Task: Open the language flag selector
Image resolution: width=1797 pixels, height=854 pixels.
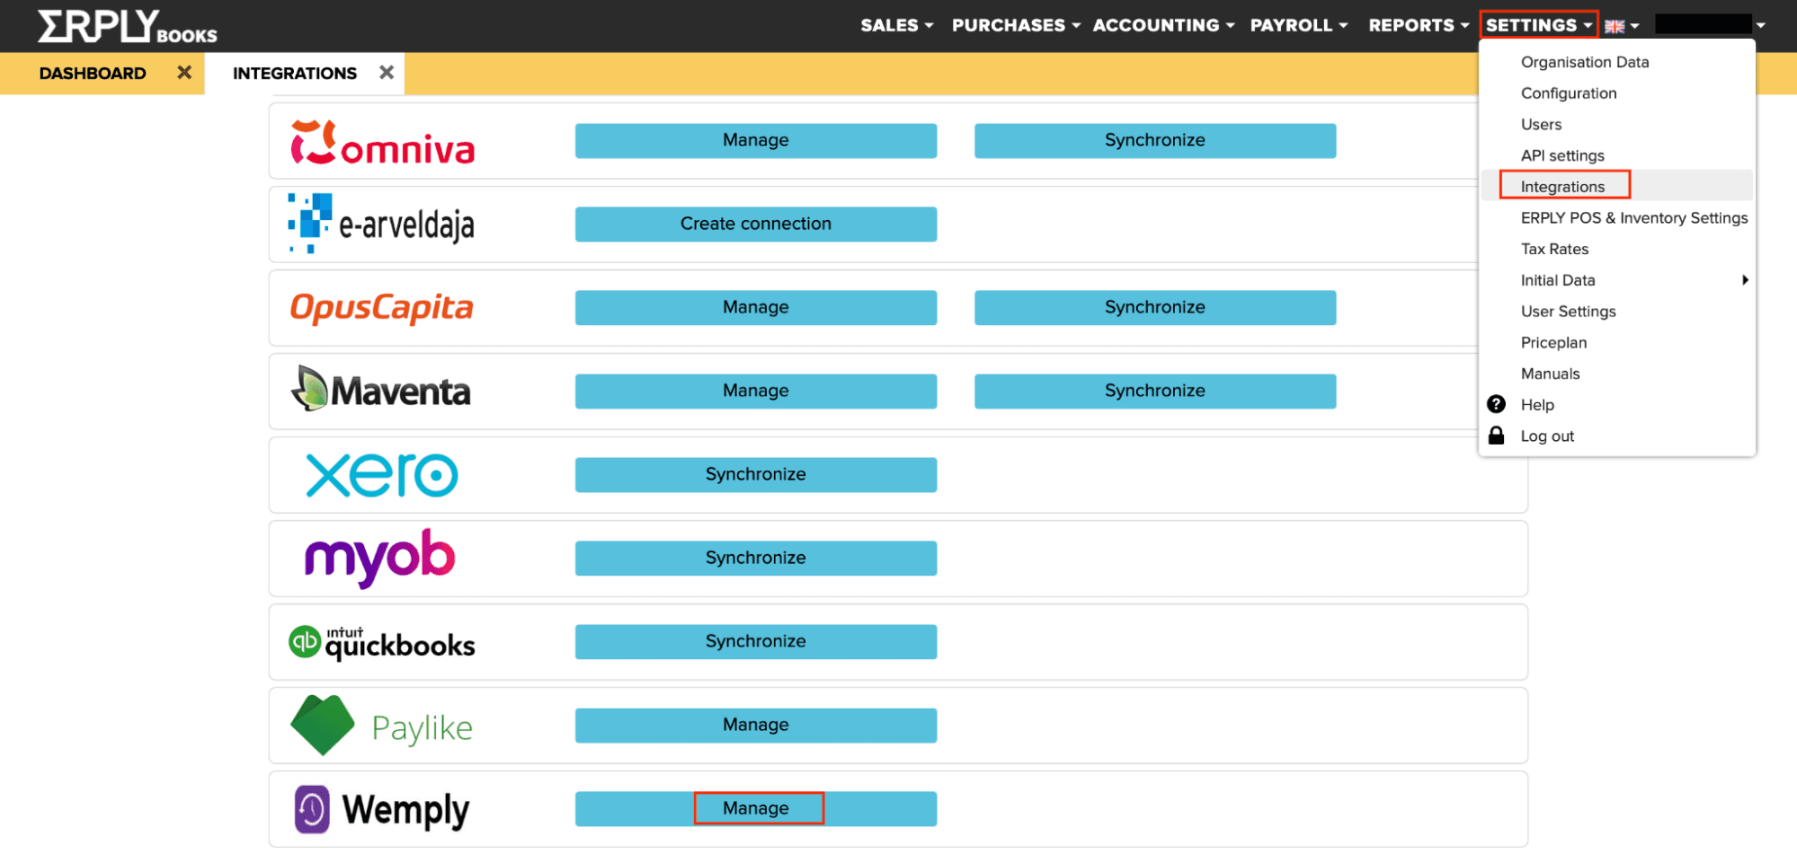Action: click(1622, 26)
